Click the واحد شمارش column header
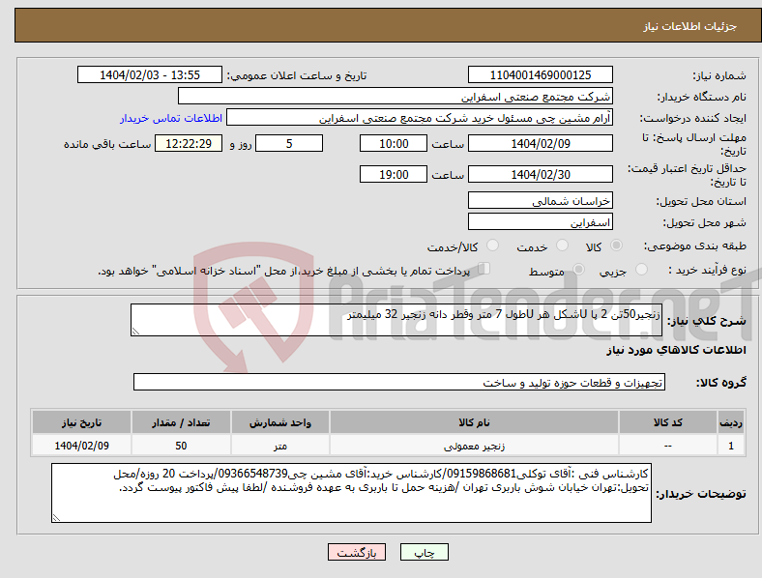 click(x=279, y=422)
